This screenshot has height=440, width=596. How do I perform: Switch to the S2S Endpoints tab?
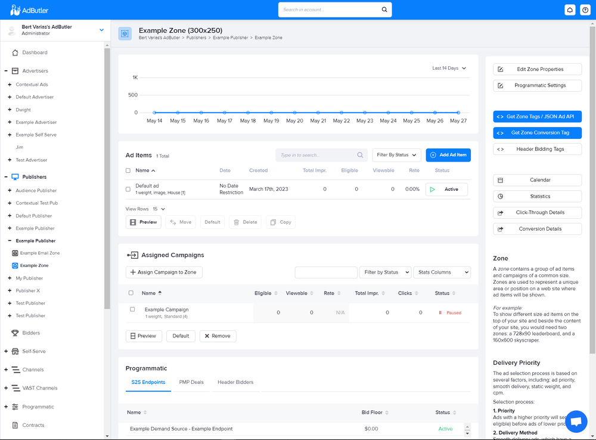[148, 382]
